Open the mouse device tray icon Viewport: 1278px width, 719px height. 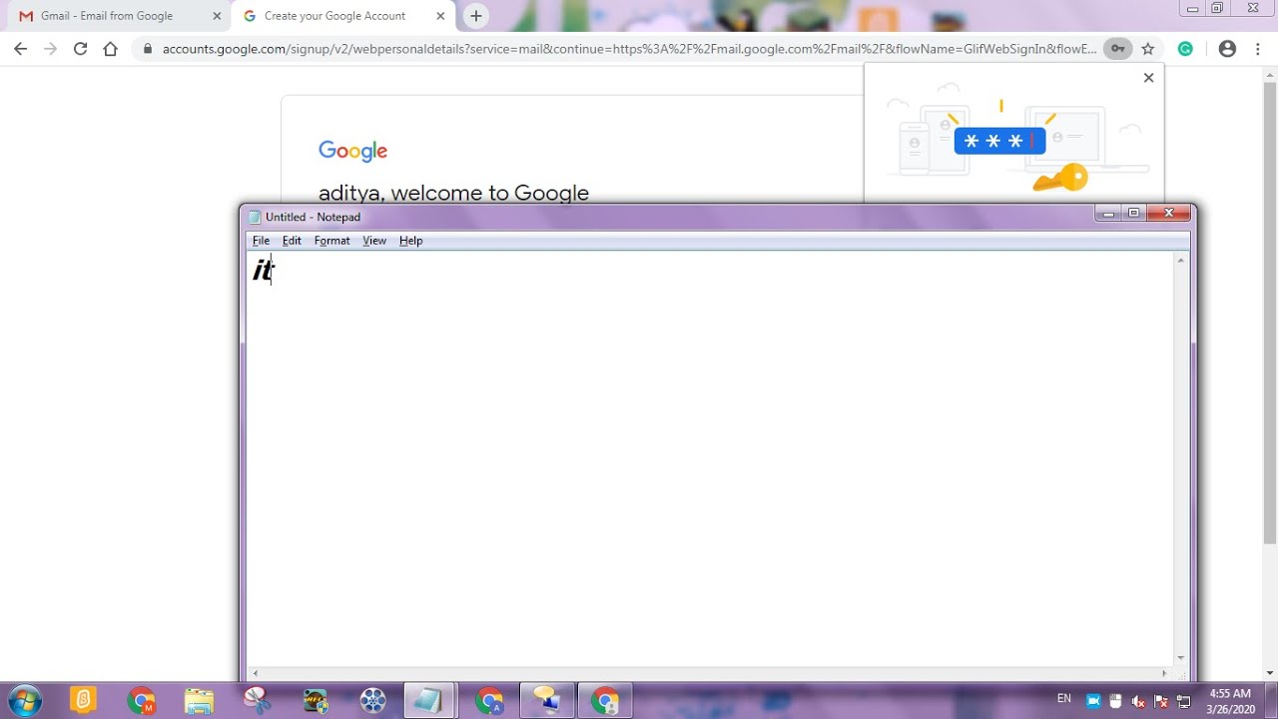point(1115,701)
